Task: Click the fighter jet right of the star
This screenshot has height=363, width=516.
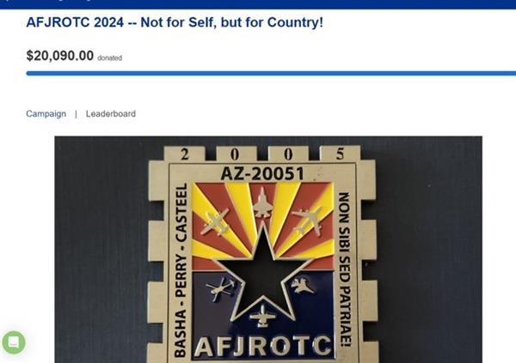Action: point(302,286)
